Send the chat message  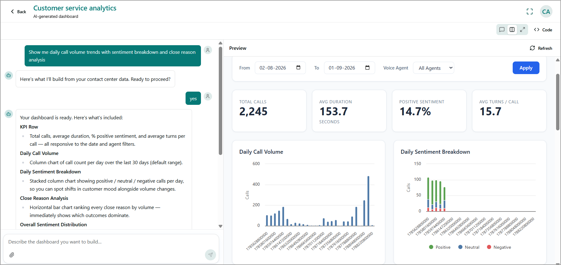[210, 255]
